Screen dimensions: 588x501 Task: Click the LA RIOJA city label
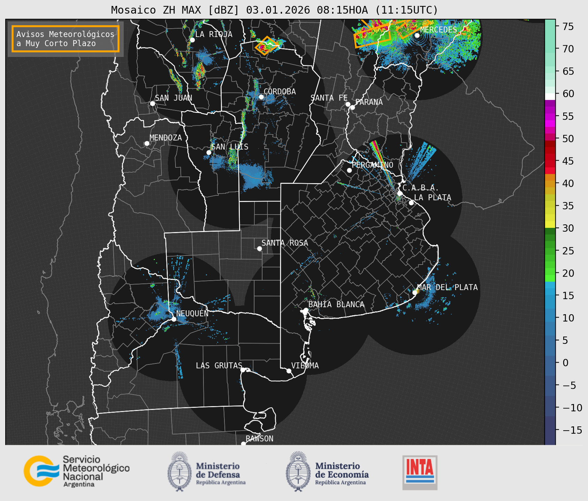(214, 34)
